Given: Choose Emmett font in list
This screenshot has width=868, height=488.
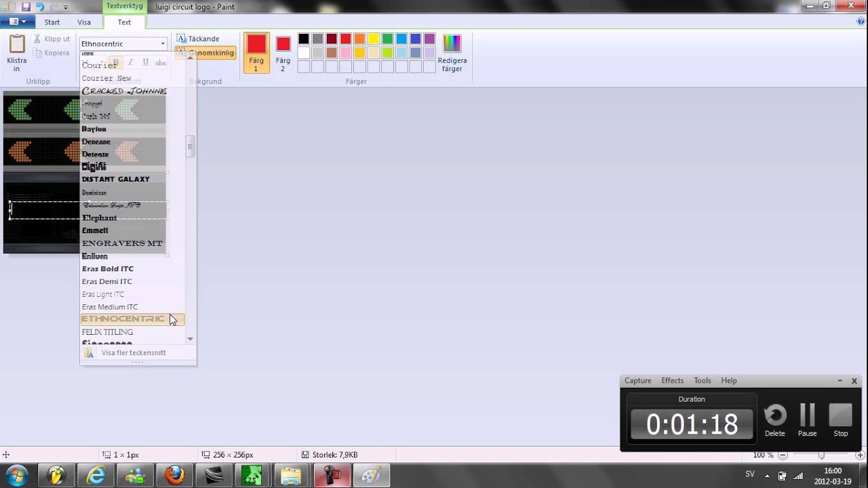Looking at the screenshot, I should tap(95, 230).
